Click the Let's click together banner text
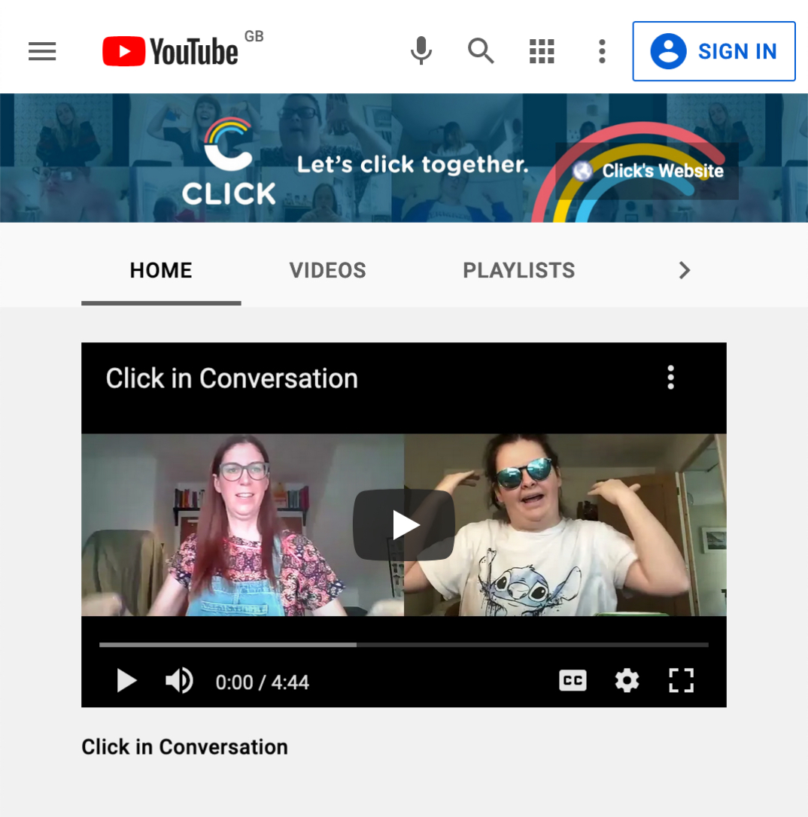The width and height of the screenshot is (808, 817). pyautogui.click(x=412, y=165)
